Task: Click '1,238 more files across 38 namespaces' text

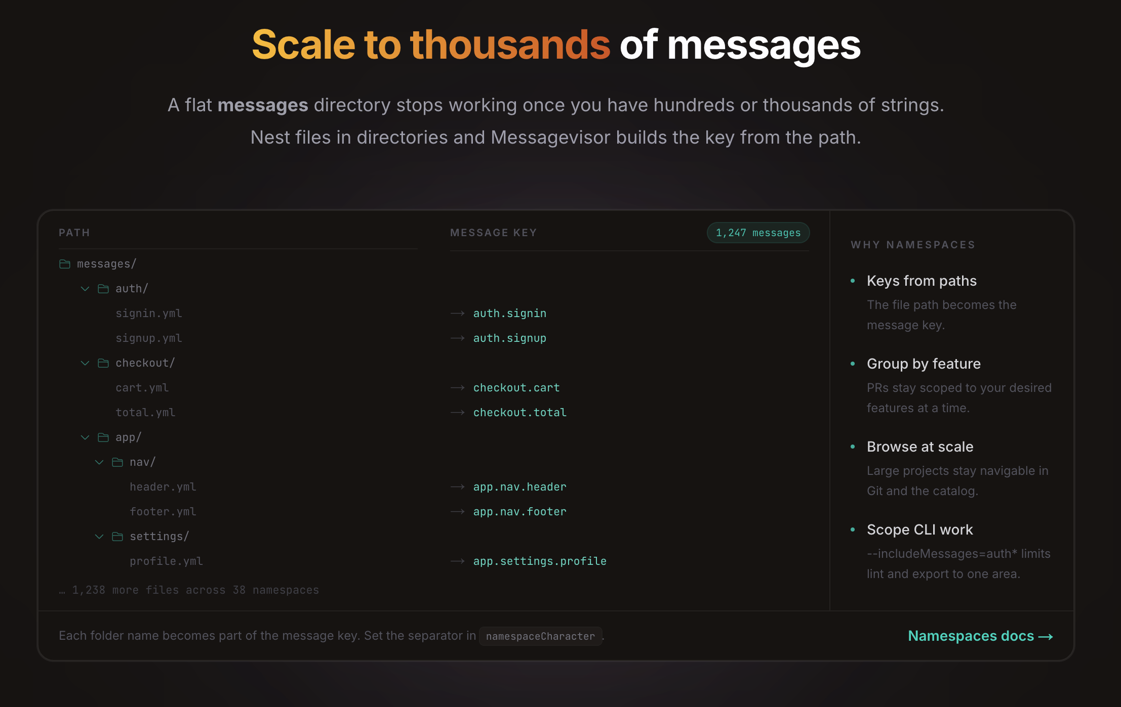Action: 195,590
